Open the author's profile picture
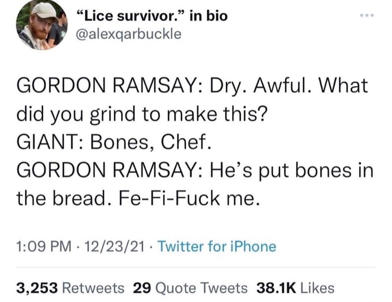392x302 pixels. 42,25
